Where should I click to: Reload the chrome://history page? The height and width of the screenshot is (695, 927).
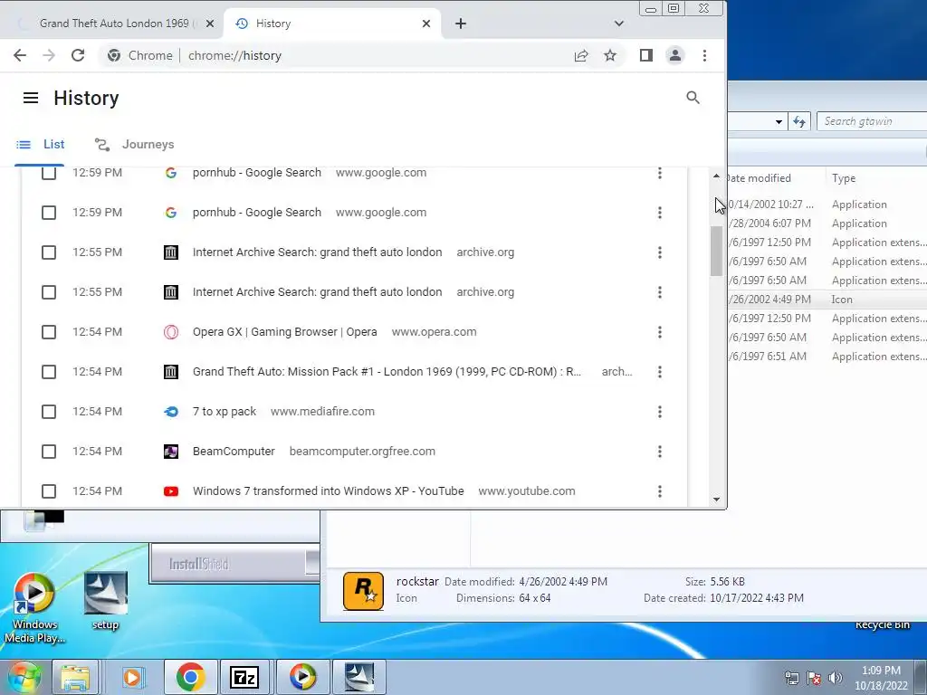click(x=78, y=55)
